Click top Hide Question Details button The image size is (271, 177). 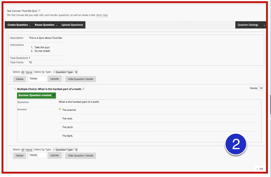(x=80, y=79)
